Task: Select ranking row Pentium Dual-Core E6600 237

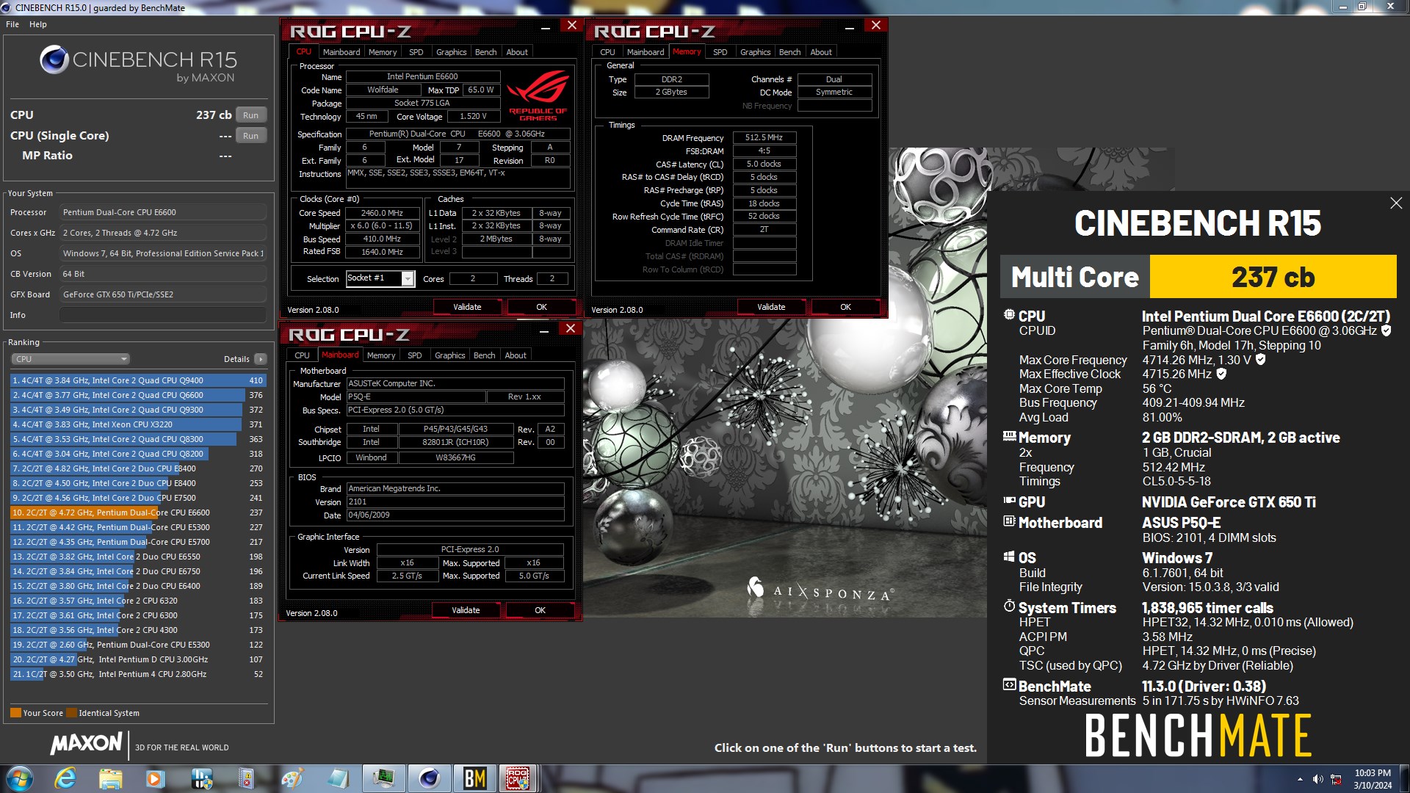Action: click(x=138, y=513)
